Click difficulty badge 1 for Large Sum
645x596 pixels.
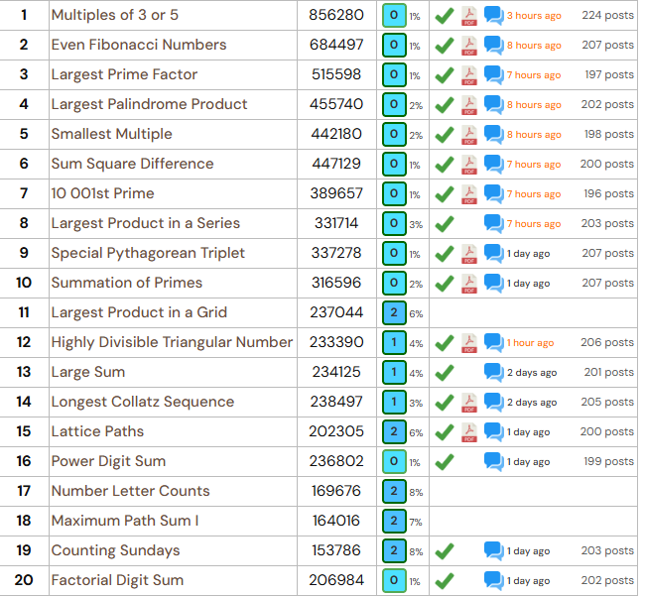pyautogui.click(x=394, y=373)
